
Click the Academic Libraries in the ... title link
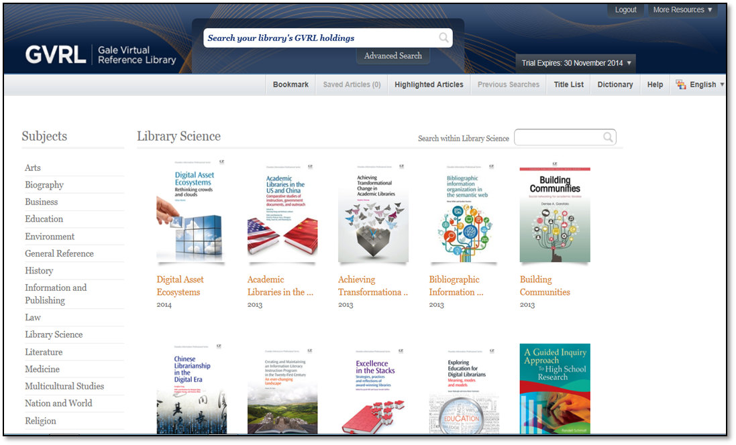point(280,285)
